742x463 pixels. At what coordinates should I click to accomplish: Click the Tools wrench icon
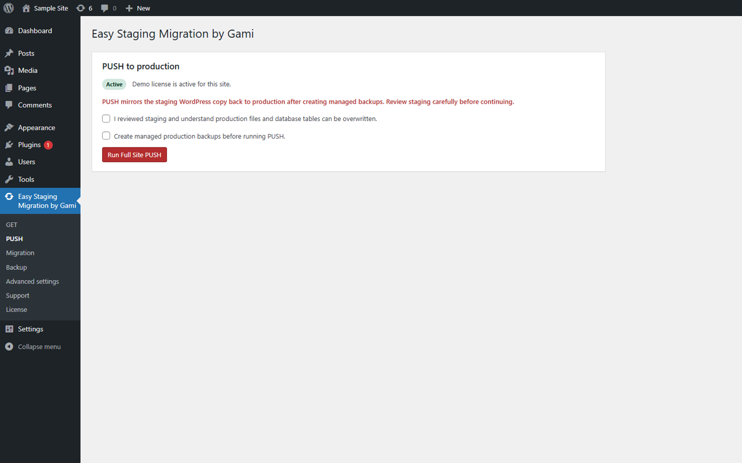click(9, 179)
